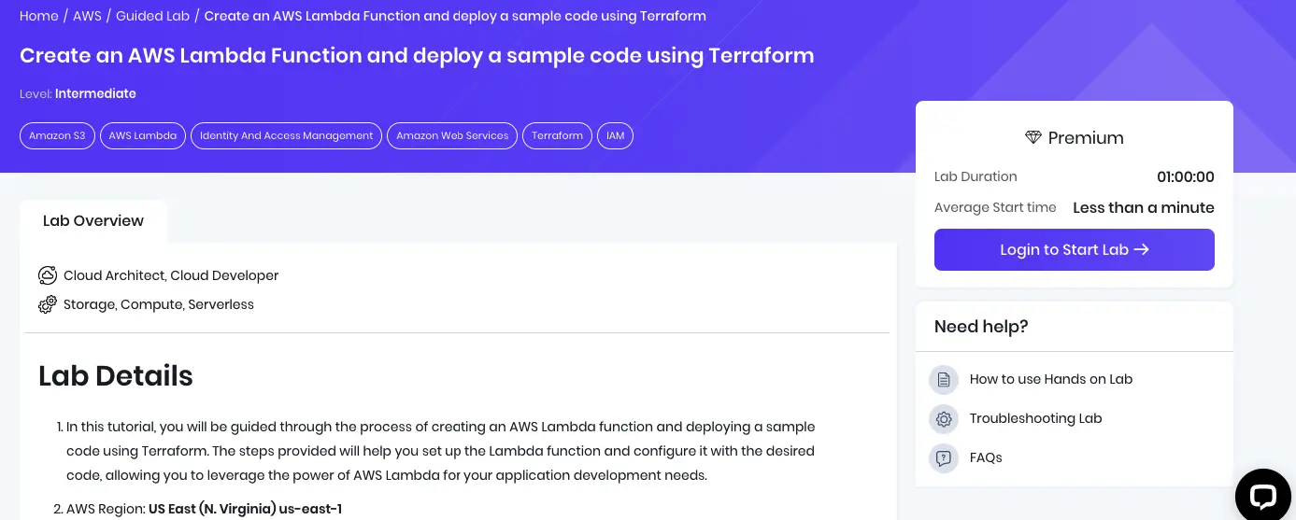Screen dimensions: 1296x520
Task: Click the 'Storage, Compute, Serverless' text
Action: click(159, 304)
